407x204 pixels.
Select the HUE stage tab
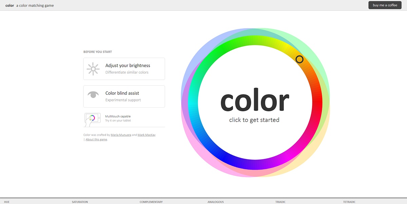pyautogui.click(x=7, y=202)
